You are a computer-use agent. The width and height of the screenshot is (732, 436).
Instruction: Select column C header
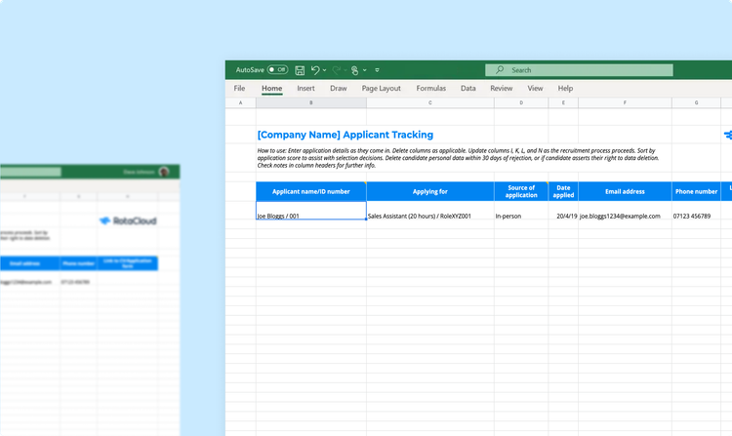coord(429,102)
